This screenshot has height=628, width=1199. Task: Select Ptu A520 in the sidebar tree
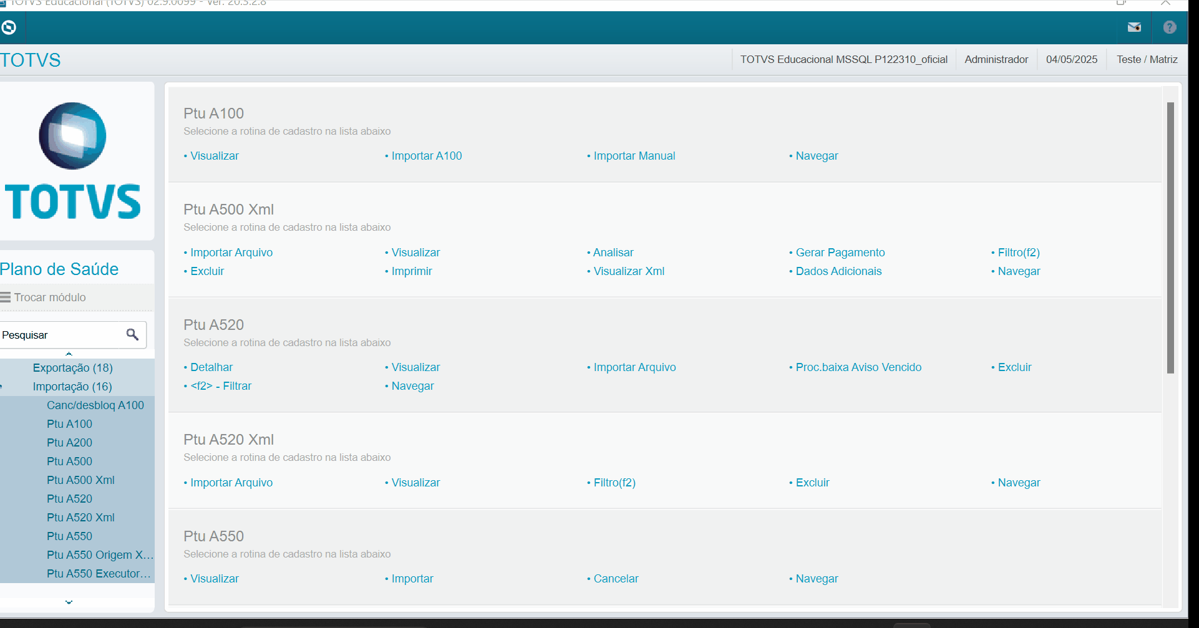[x=69, y=499]
